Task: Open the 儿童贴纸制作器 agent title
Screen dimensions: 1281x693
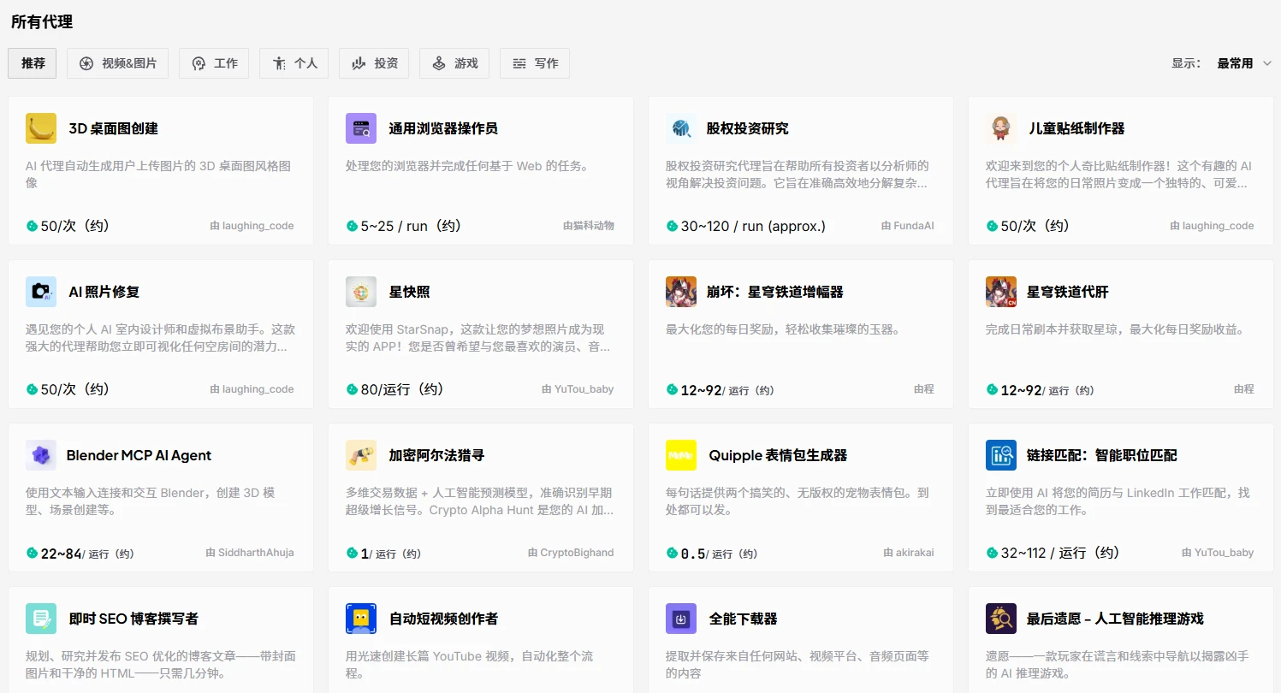Action: (x=1076, y=128)
